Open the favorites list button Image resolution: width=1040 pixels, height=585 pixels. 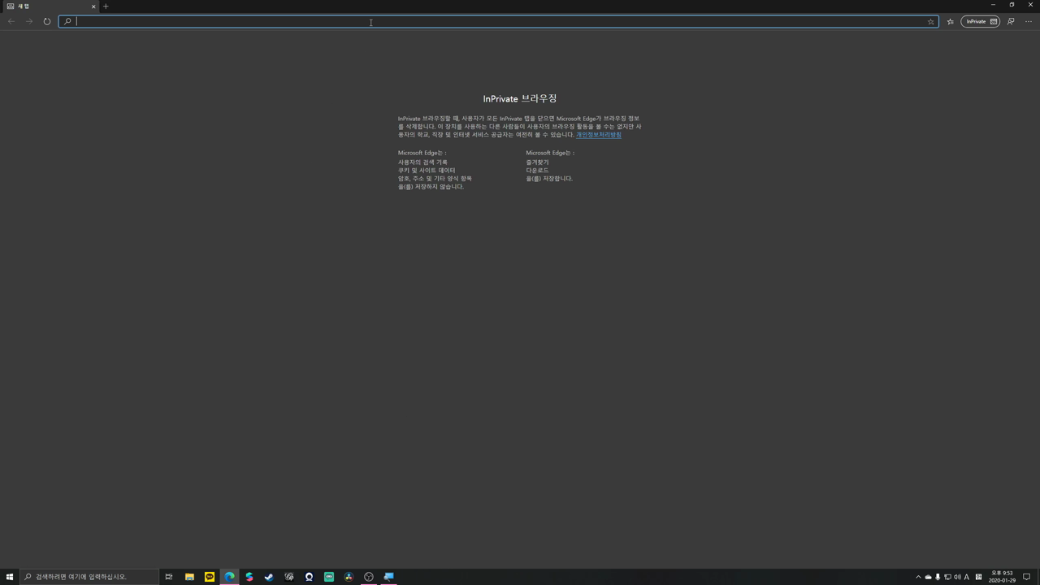[950, 22]
